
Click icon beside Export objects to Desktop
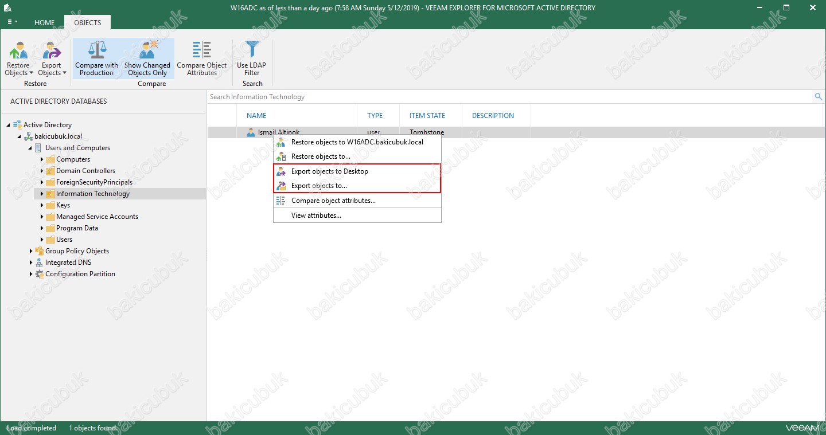(x=281, y=171)
